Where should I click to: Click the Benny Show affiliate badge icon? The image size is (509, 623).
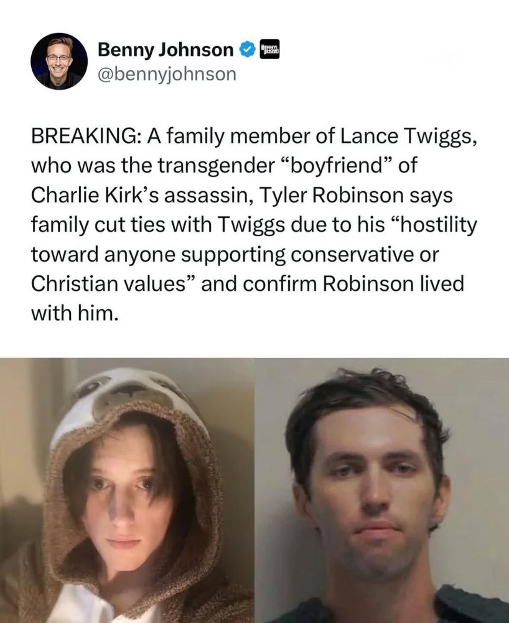(269, 50)
